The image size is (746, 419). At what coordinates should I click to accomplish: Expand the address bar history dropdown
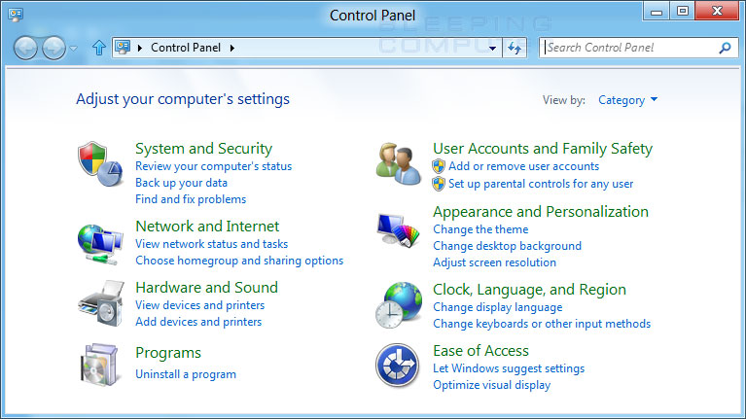pos(492,48)
